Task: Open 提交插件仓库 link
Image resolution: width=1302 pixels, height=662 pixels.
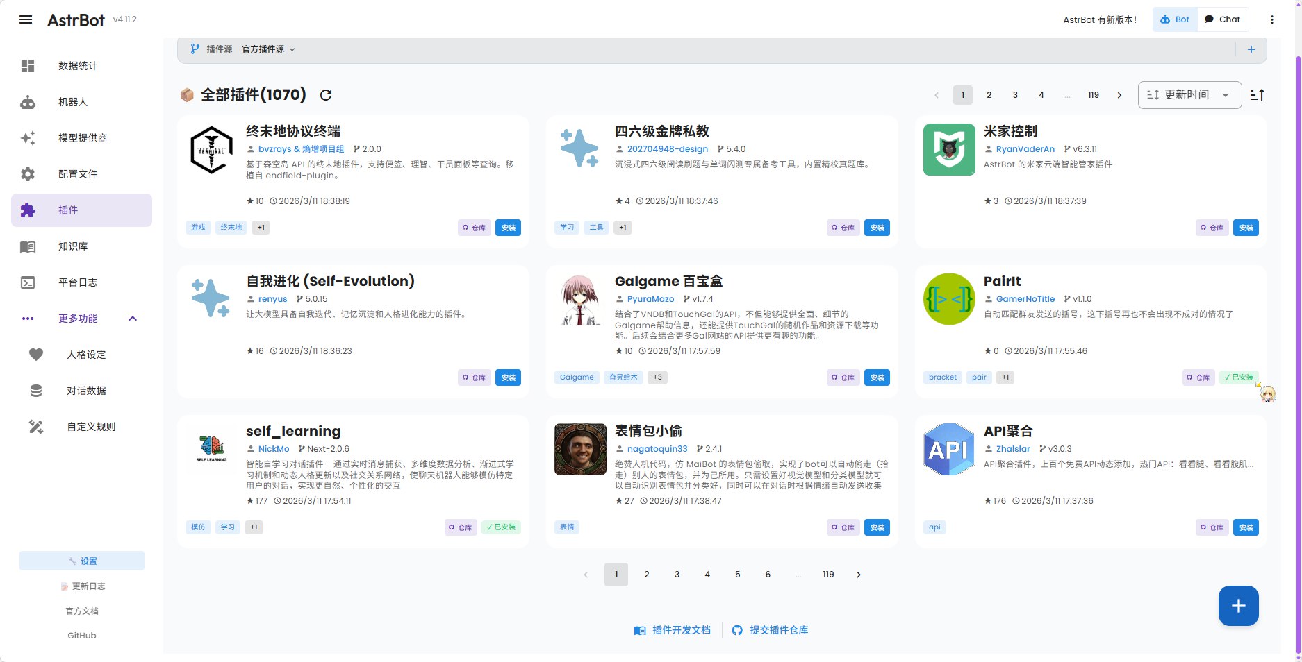Action: pyautogui.click(x=770, y=630)
